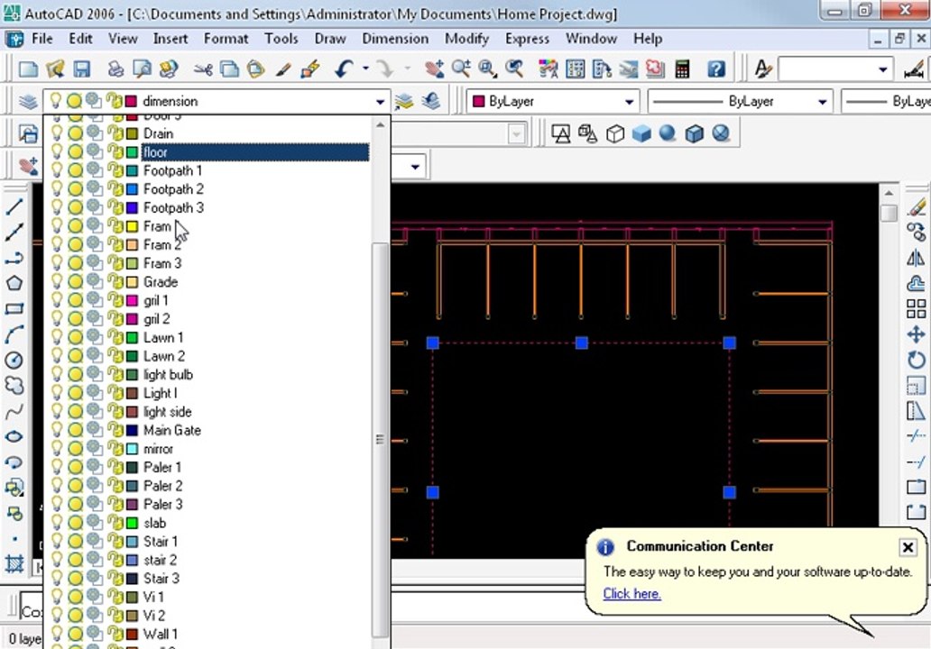Toggle lightbulb for Main Gate layer

56,430
